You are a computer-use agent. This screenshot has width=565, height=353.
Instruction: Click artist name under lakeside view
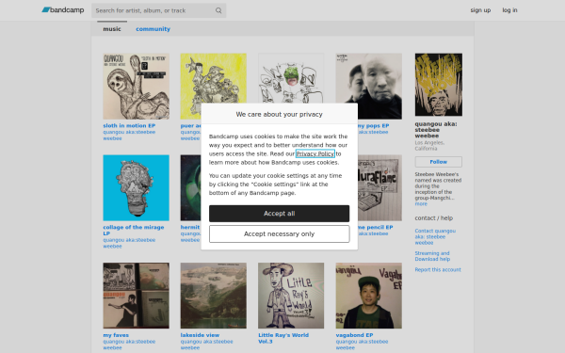[206, 345]
